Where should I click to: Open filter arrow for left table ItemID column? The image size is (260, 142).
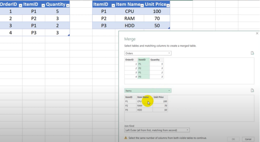point(43,5)
